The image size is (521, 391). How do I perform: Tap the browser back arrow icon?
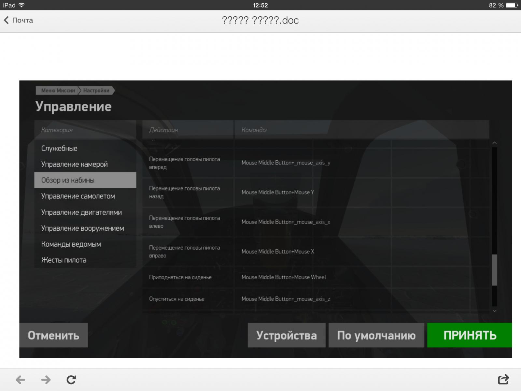coord(21,380)
